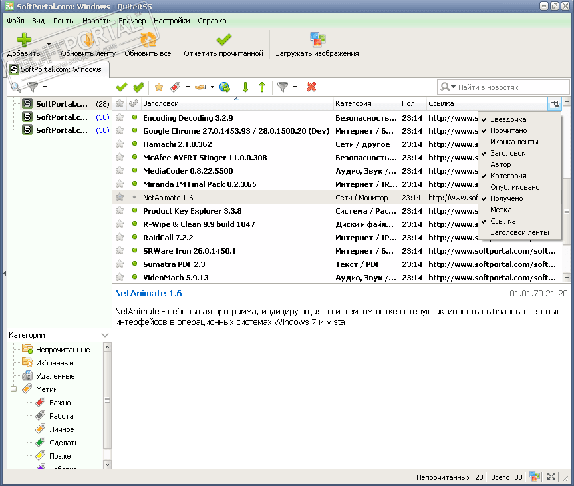Collapse the Метки tree node
Screen dimensions: 574x486
(x=13, y=389)
